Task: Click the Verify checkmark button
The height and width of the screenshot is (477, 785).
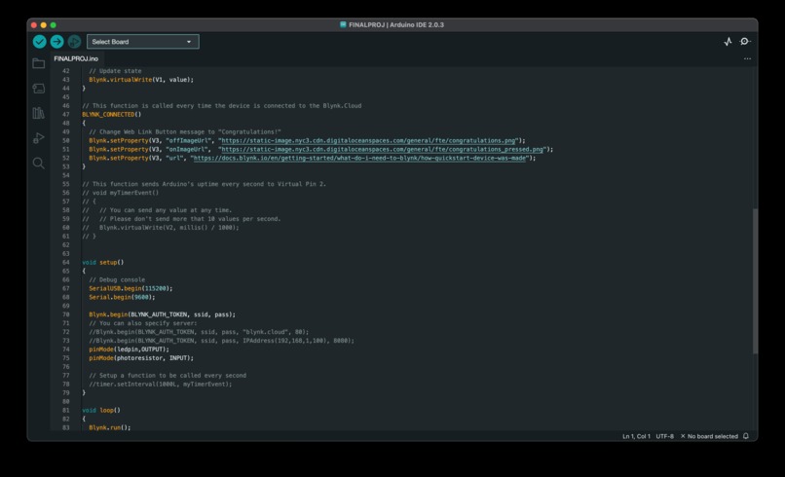Action: click(x=40, y=42)
